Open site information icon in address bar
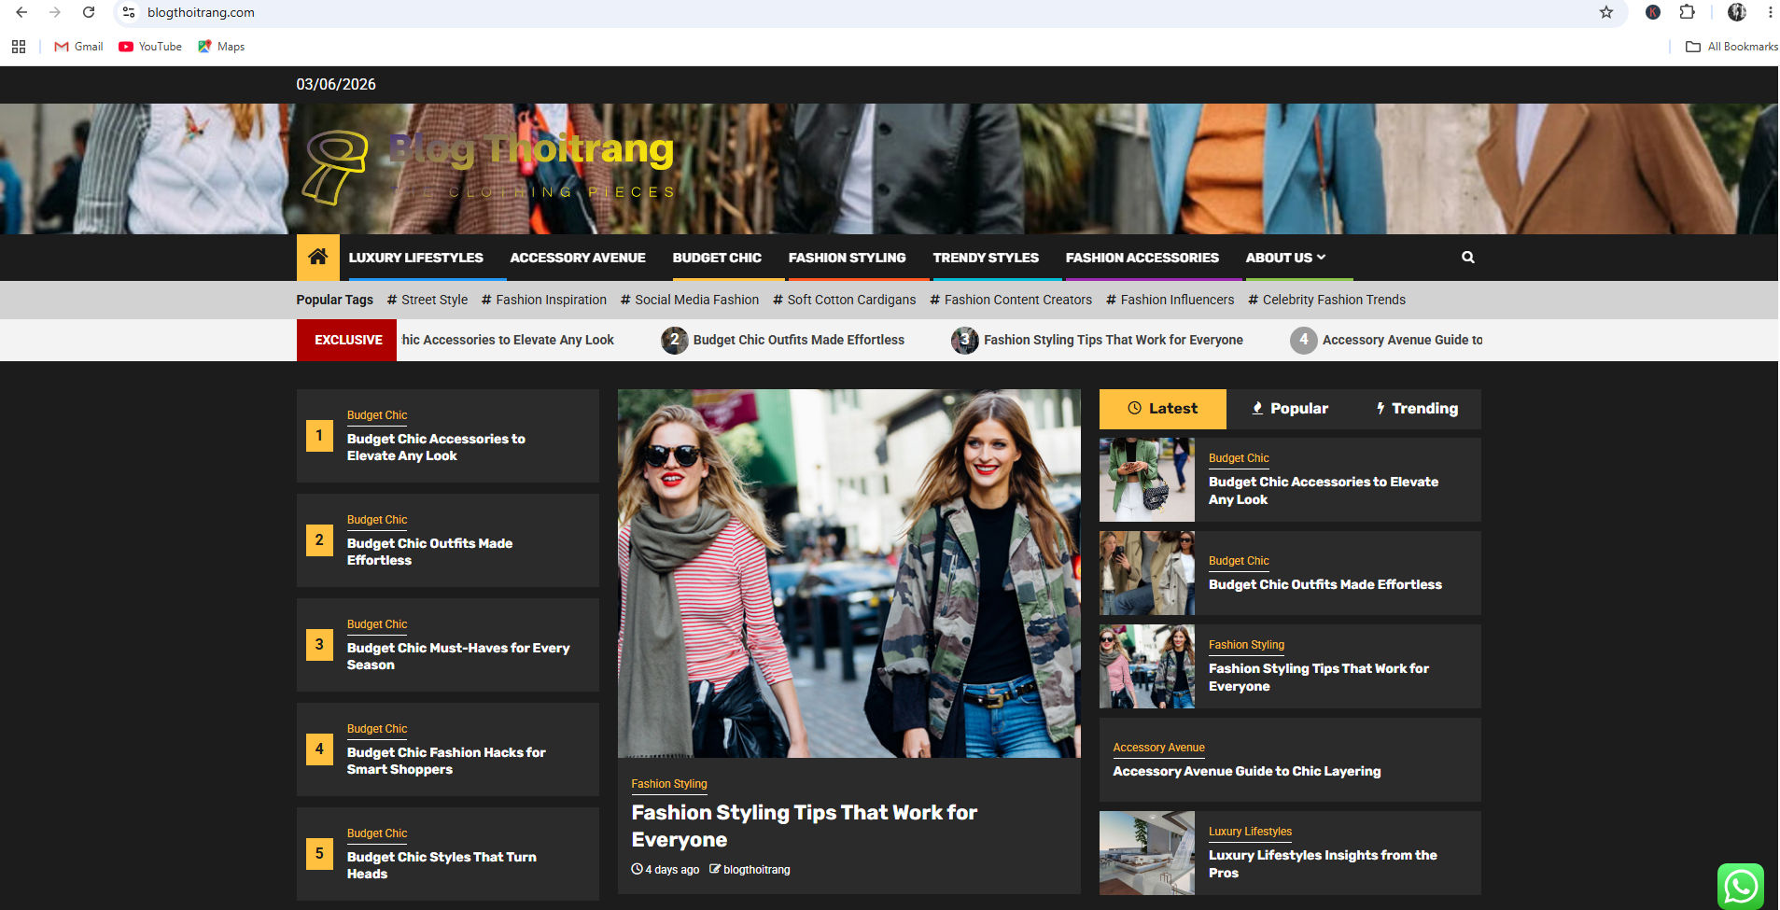 click(129, 12)
